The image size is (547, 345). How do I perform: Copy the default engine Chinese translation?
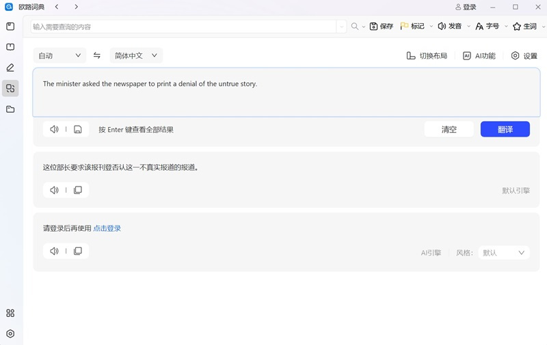click(x=77, y=190)
